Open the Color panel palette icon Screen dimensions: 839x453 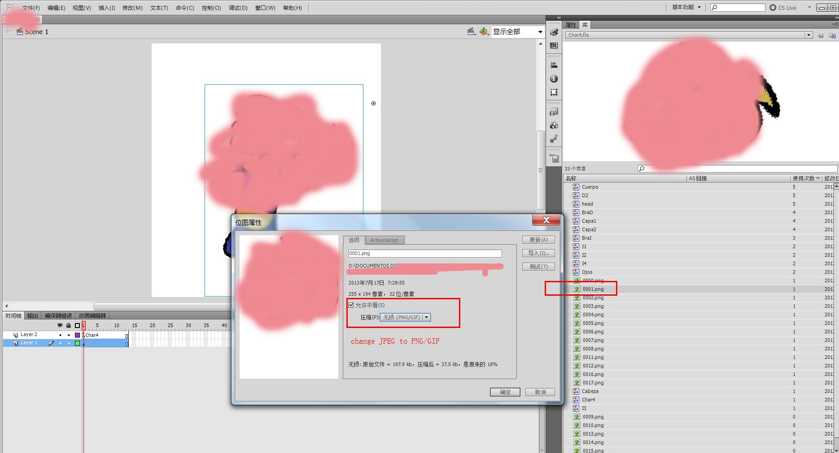554,32
